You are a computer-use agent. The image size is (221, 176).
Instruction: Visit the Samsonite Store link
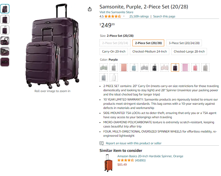click(116, 12)
